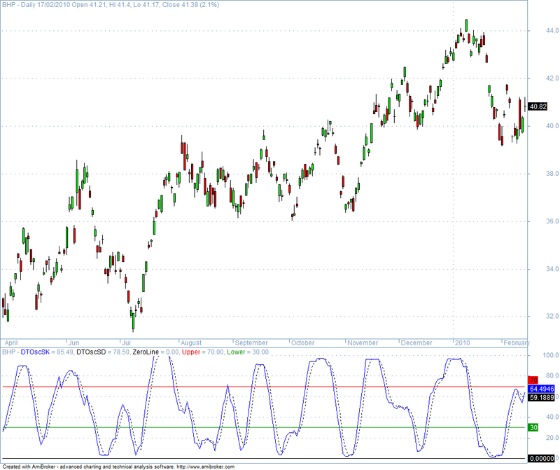The height and width of the screenshot is (470, 560).
Task: Click the Upper = 70.00 label
Action: [x=203, y=352]
